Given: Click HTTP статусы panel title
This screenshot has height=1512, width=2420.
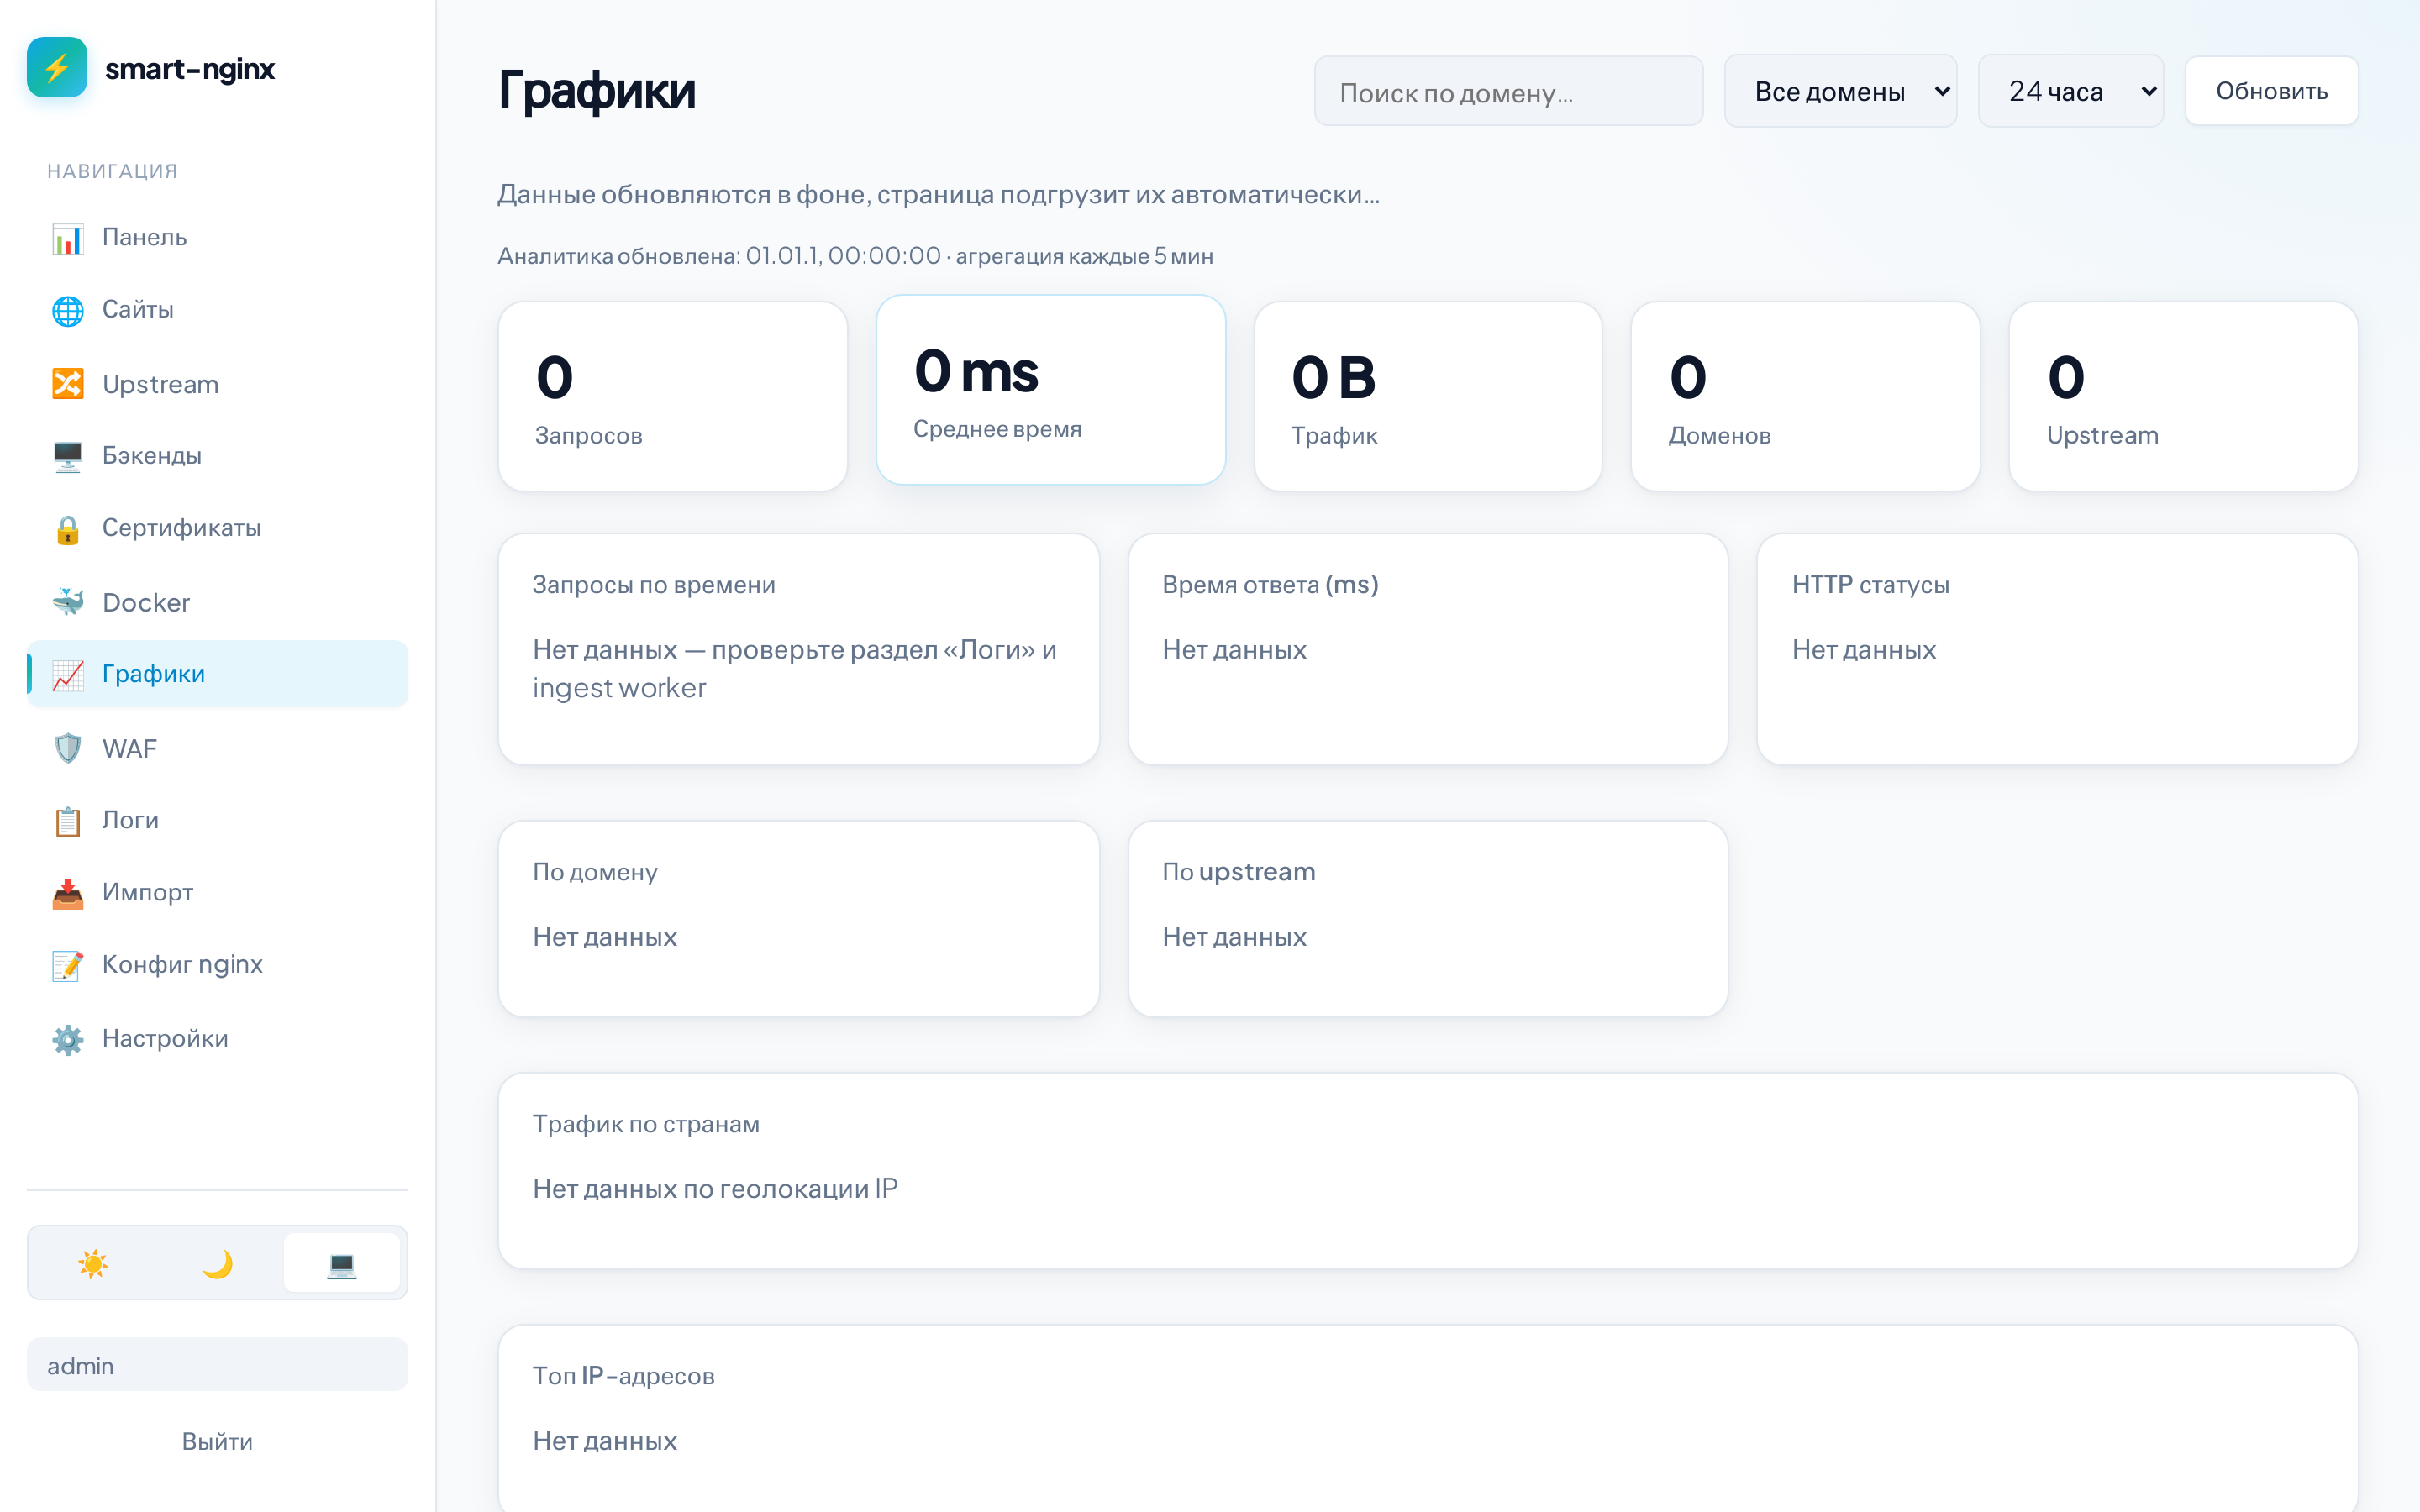Looking at the screenshot, I should pyautogui.click(x=1871, y=585).
